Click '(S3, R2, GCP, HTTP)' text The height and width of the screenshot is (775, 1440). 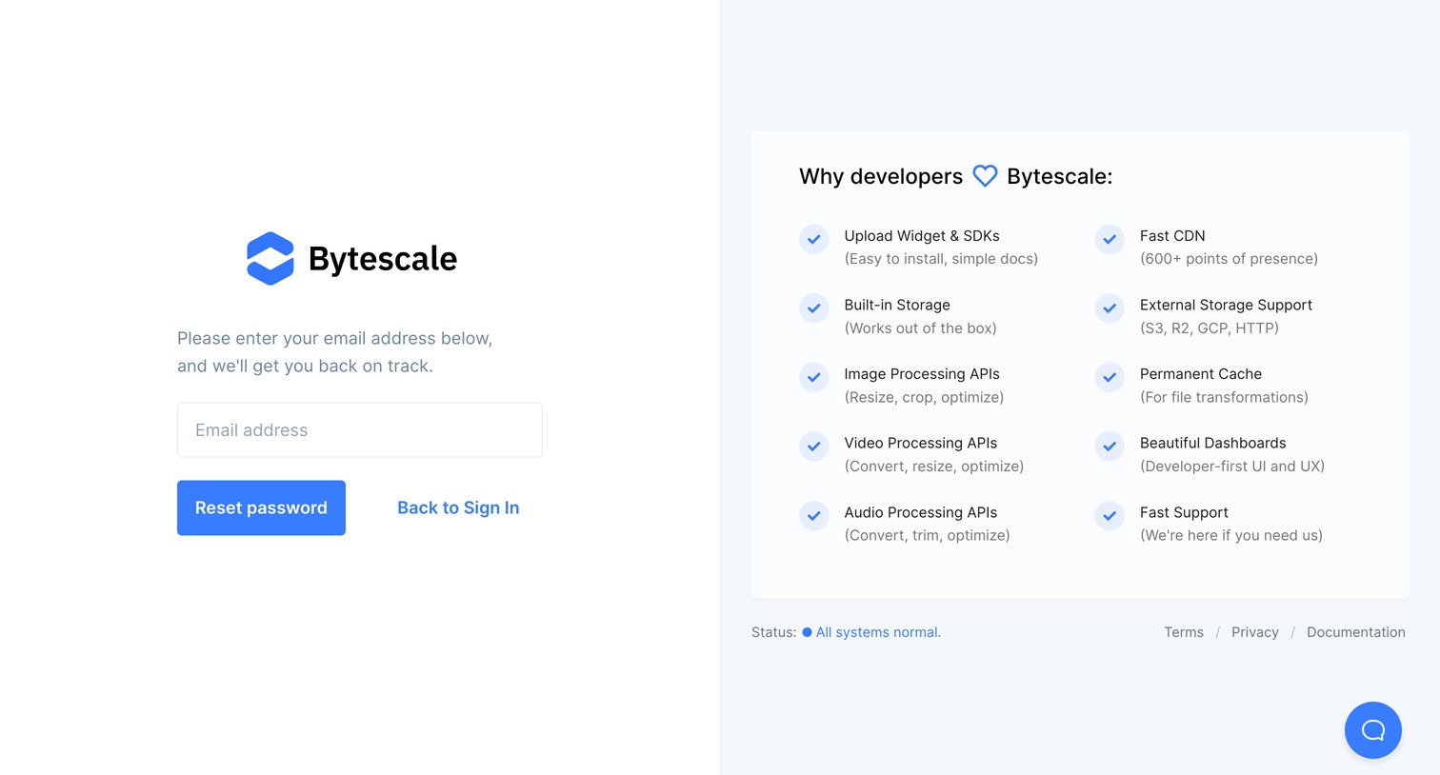pyautogui.click(x=1210, y=328)
